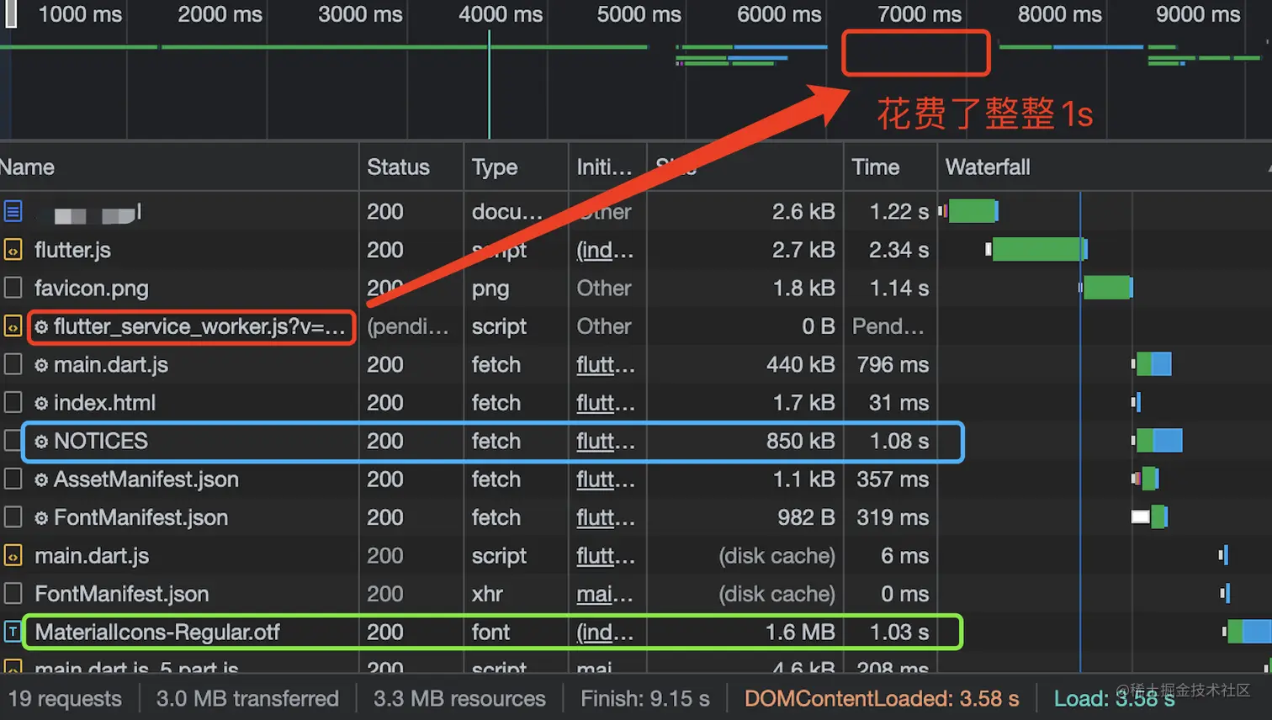Select the flutter.js request

[x=72, y=250]
